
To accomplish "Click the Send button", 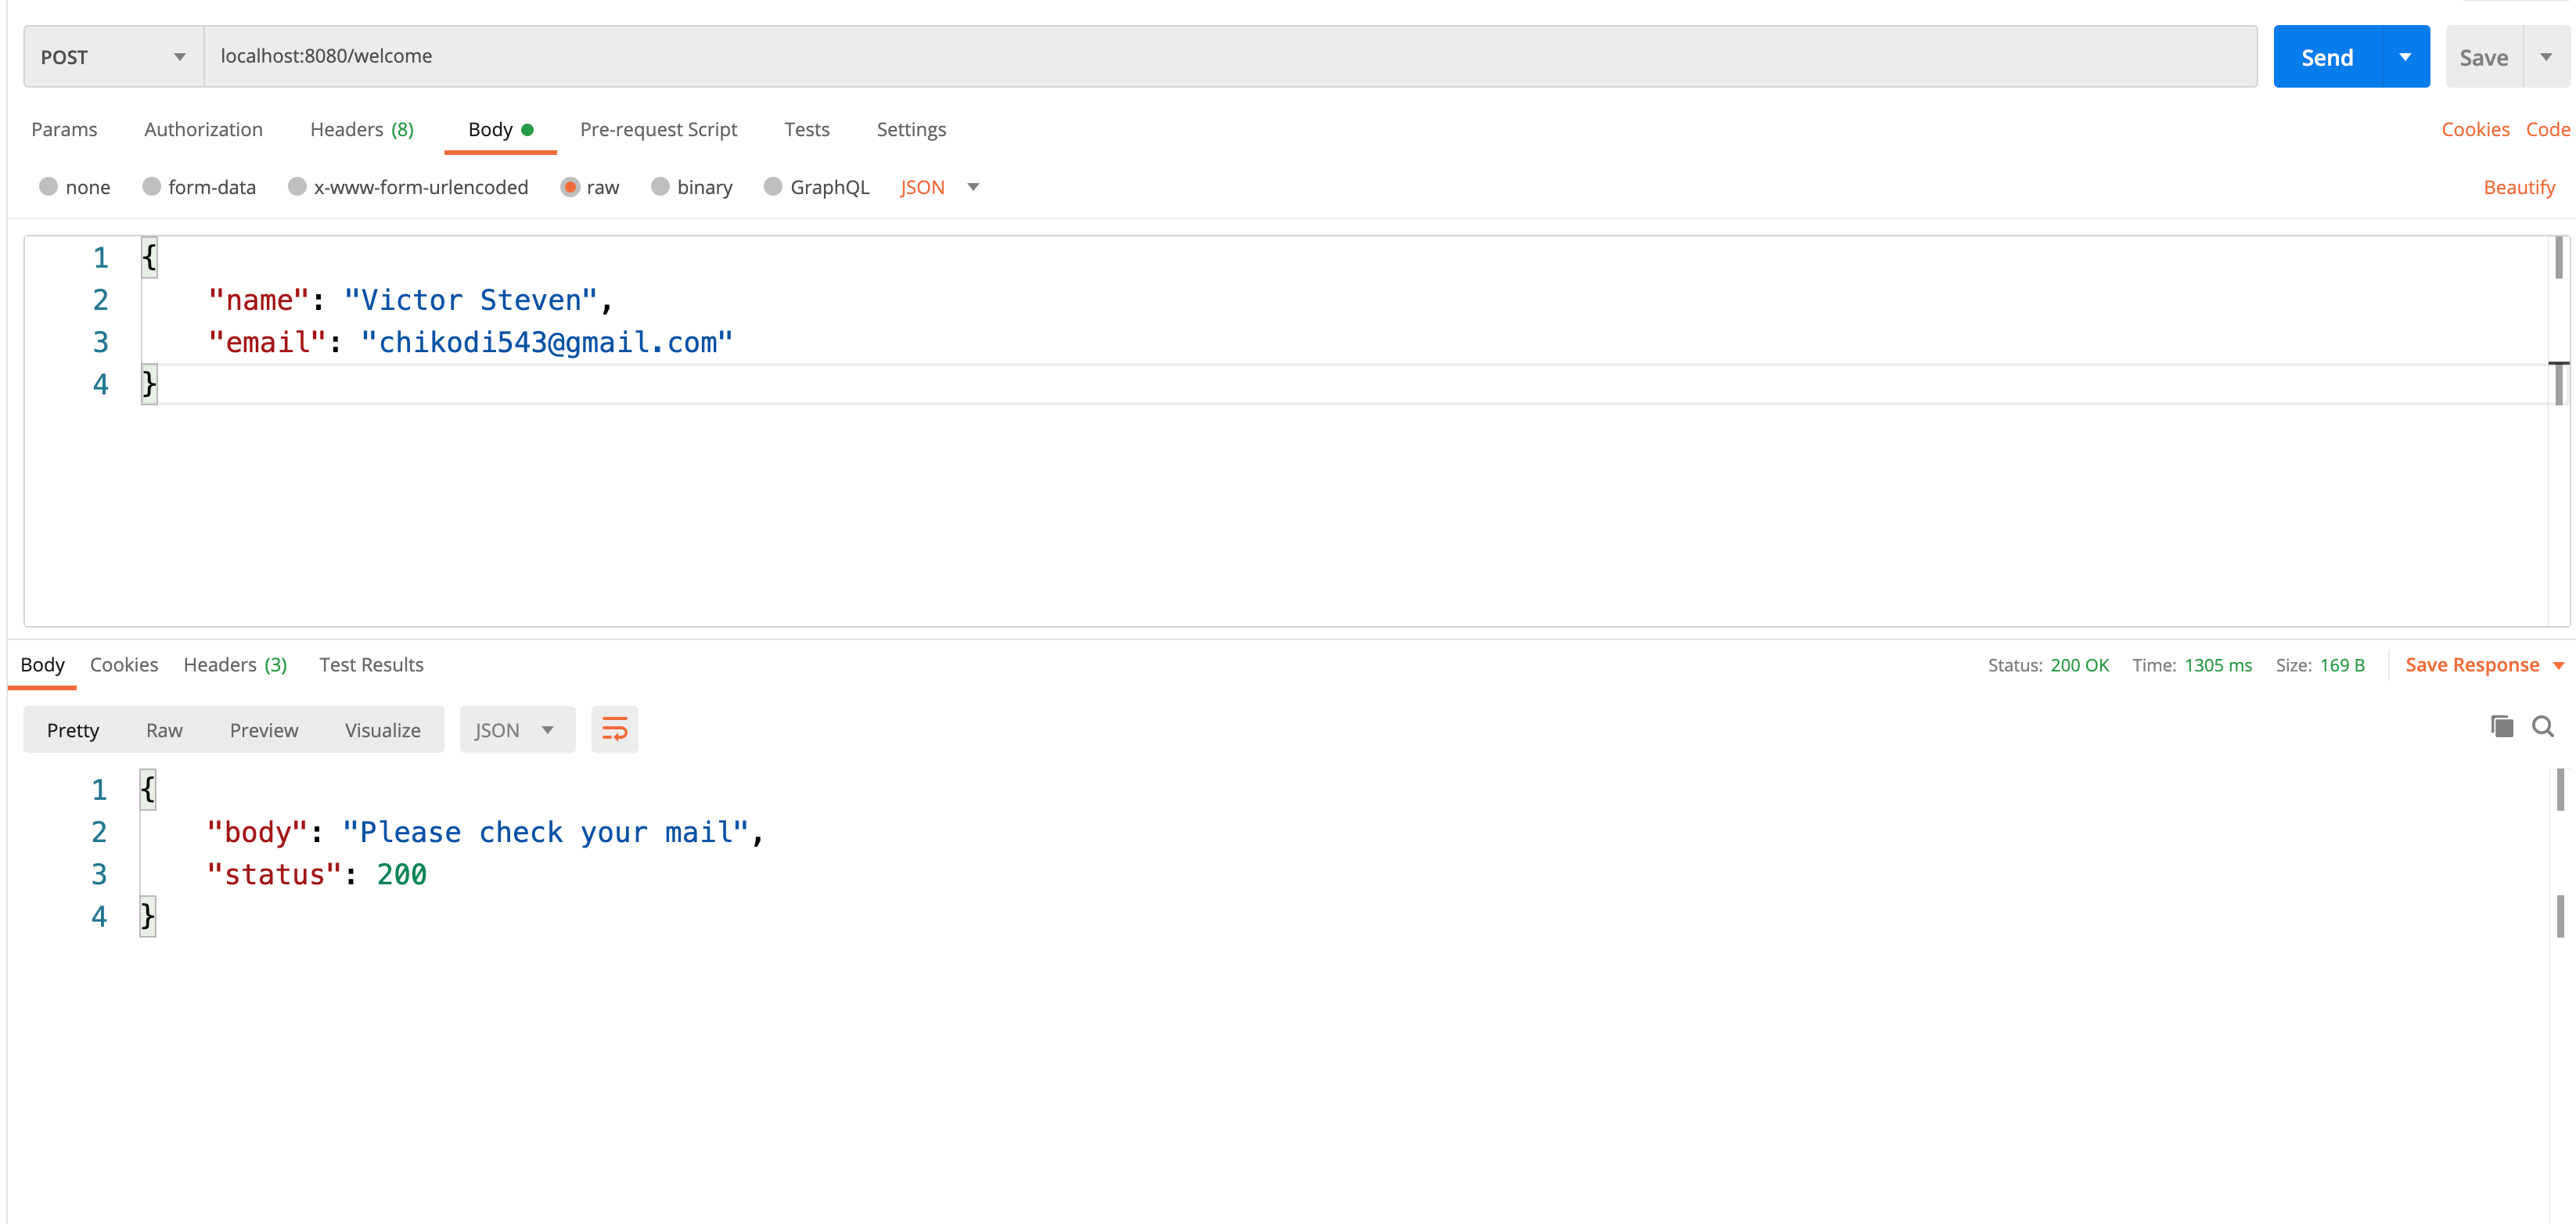I will click(2327, 57).
